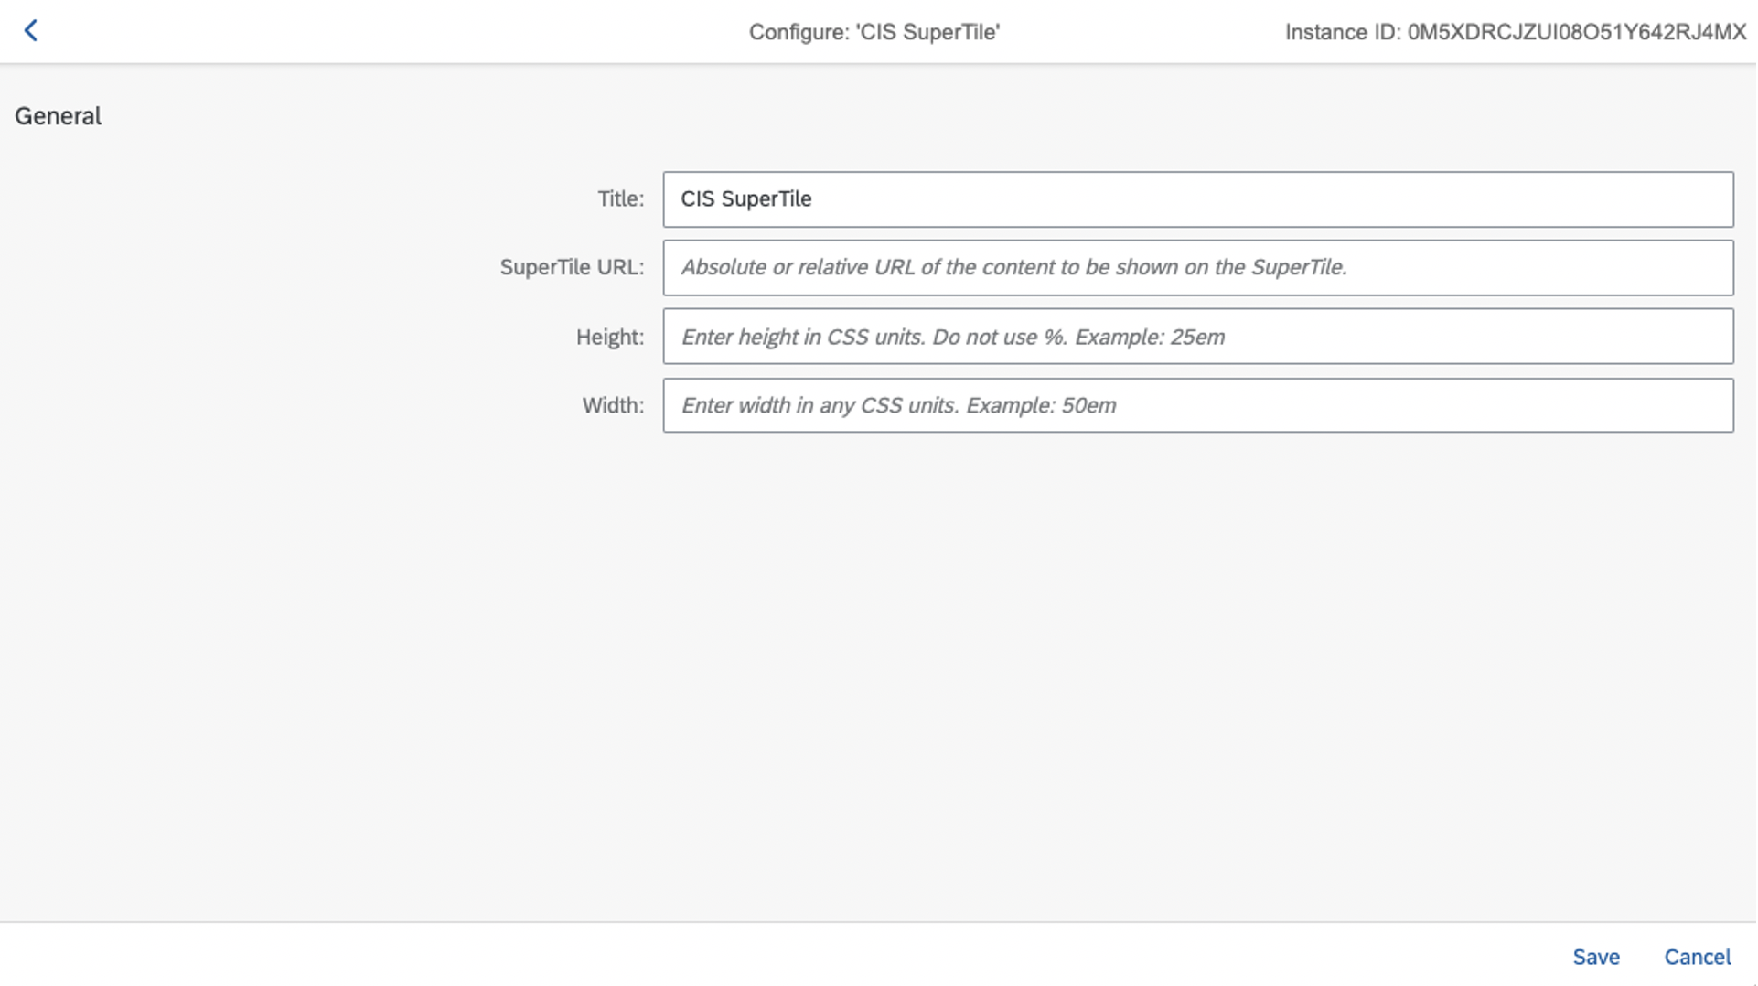
Task: Click the Width field label
Action: point(614,405)
